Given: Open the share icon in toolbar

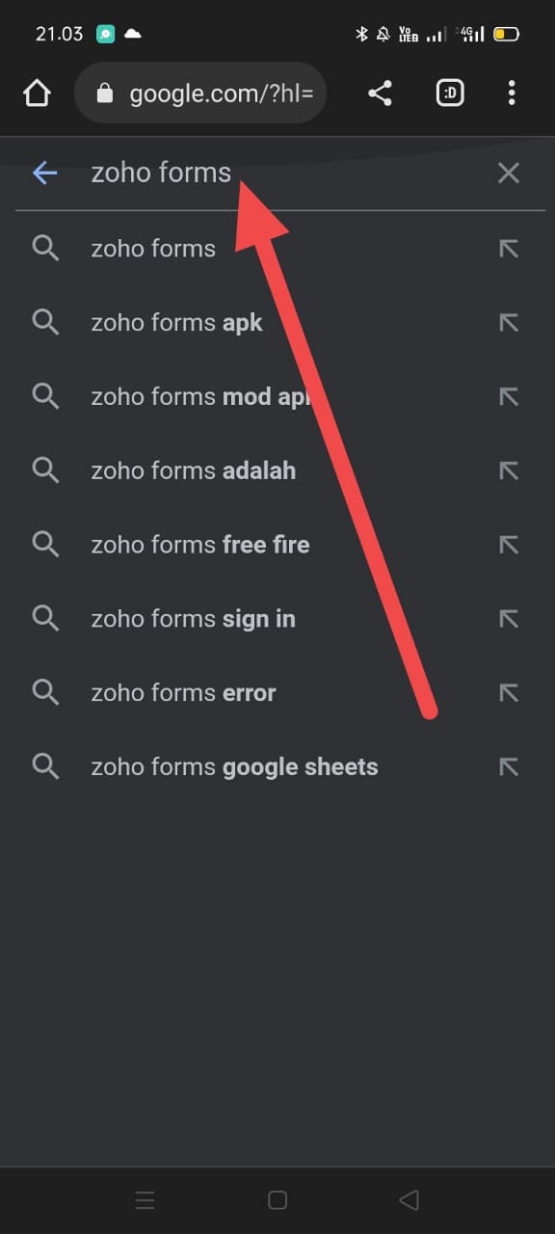Looking at the screenshot, I should tap(380, 94).
